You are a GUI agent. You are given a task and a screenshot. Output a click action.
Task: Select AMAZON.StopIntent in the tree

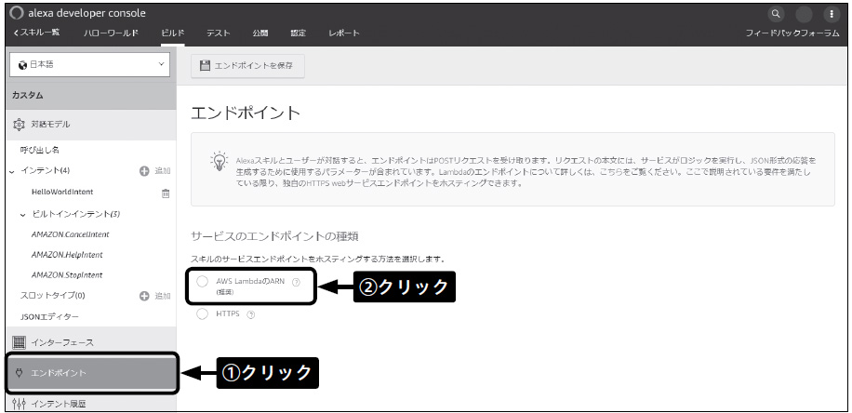click(x=67, y=275)
